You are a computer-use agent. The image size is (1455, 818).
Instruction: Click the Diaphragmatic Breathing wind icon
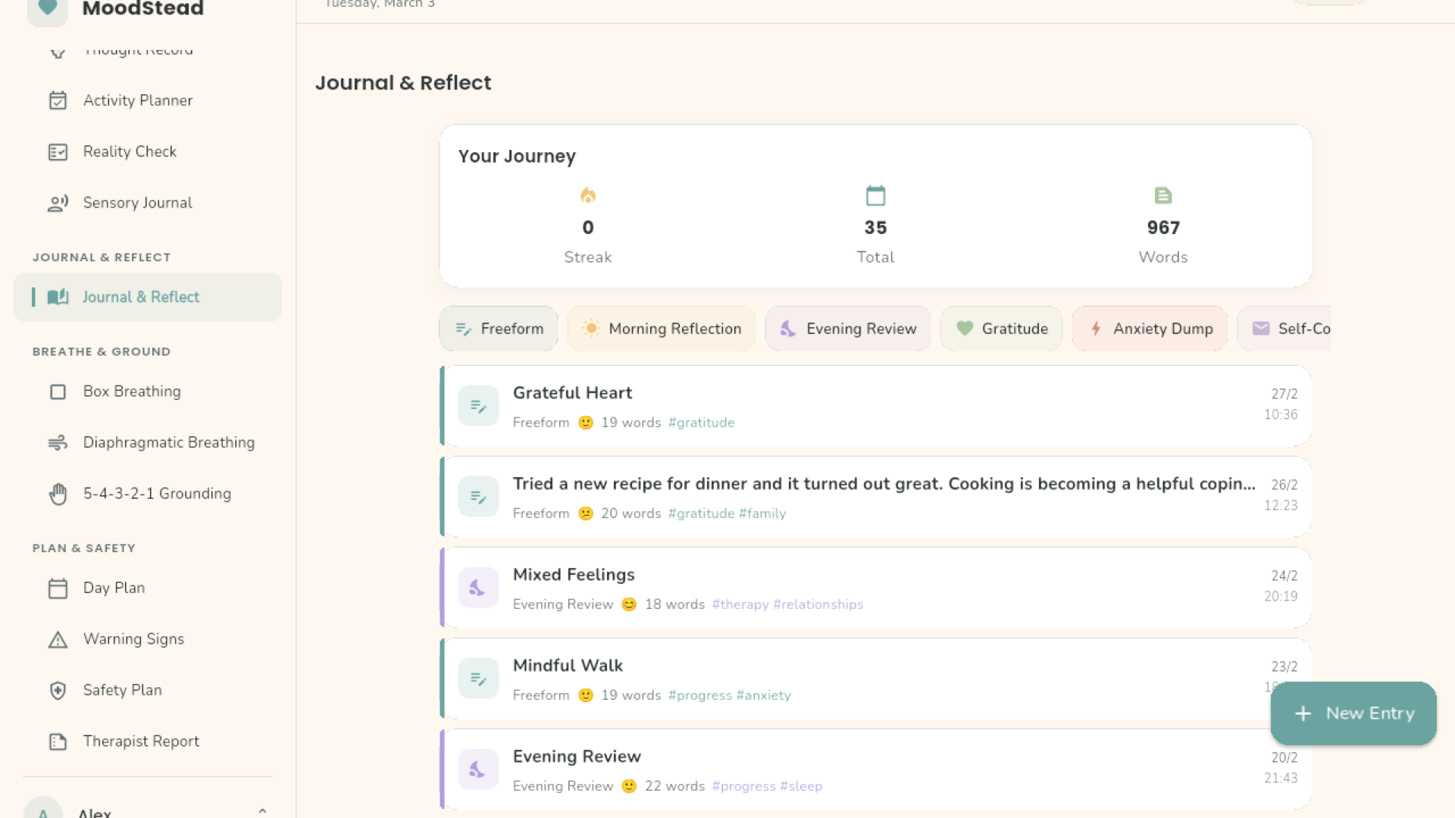(58, 443)
